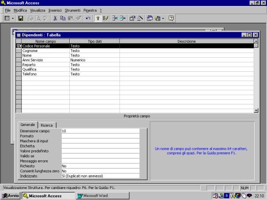267x200 pixels.
Task: Click the Etichetta property field
Action: 101,146
